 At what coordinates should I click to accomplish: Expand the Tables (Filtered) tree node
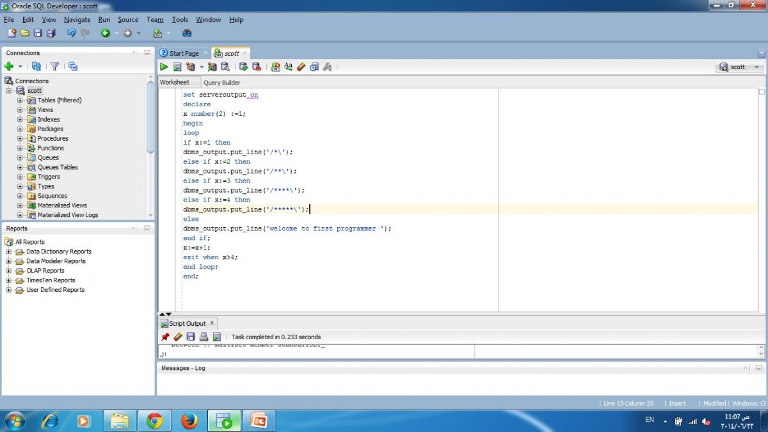[20, 100]
